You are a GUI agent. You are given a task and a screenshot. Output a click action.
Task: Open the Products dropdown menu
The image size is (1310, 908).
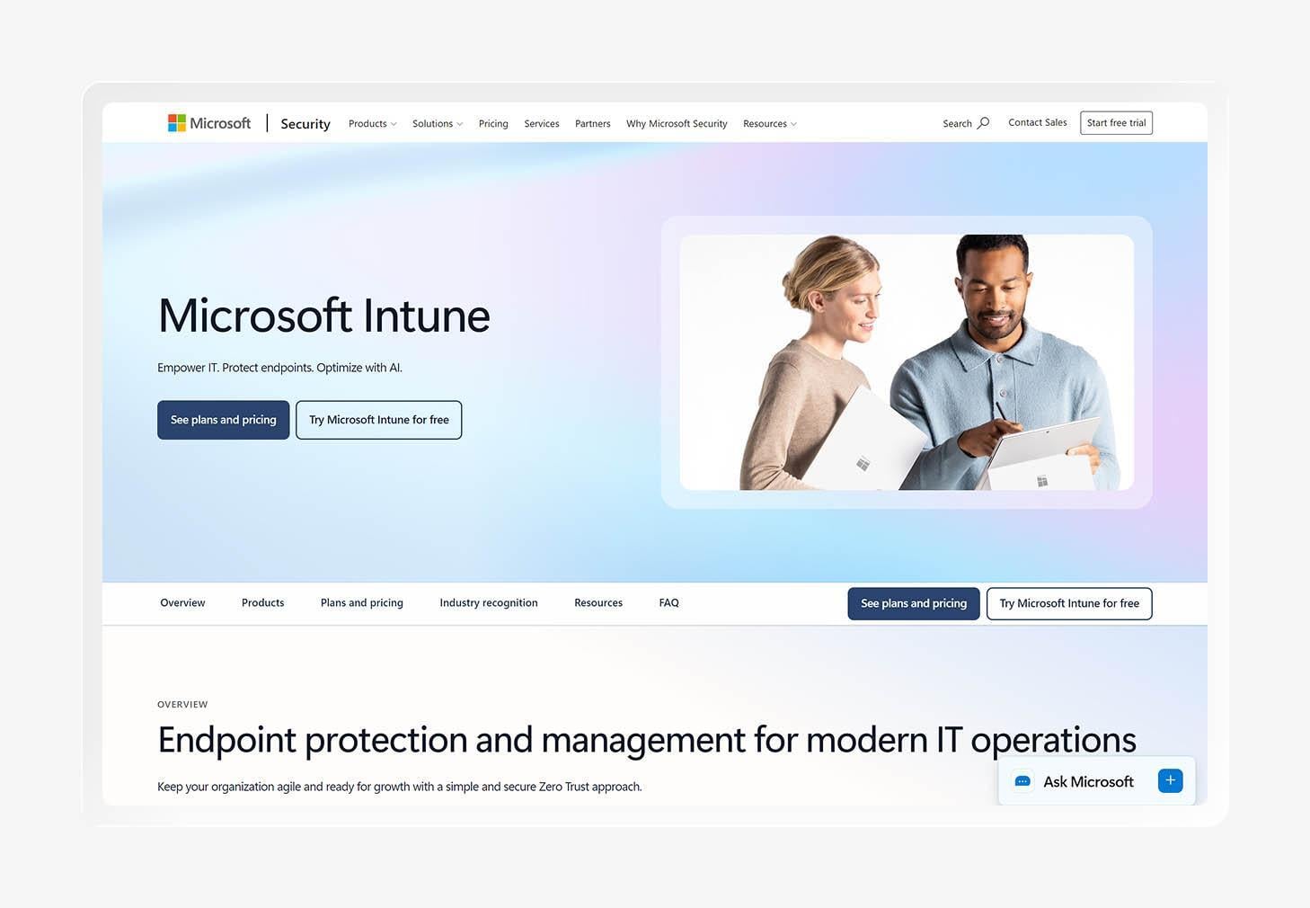[x=372, y=124]
